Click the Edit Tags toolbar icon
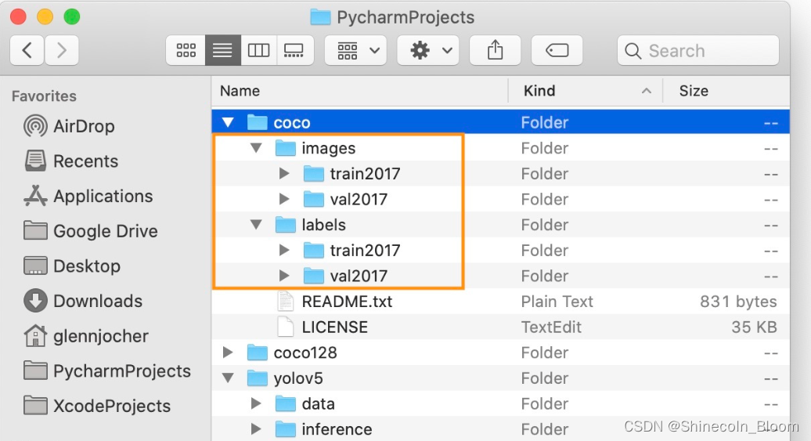The height and width of the screenshot is (441, 811). coord(557,51)
